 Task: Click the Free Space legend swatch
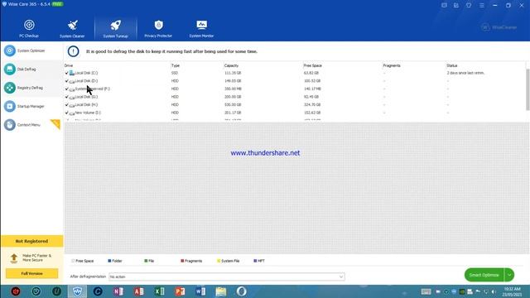point(73,261)
